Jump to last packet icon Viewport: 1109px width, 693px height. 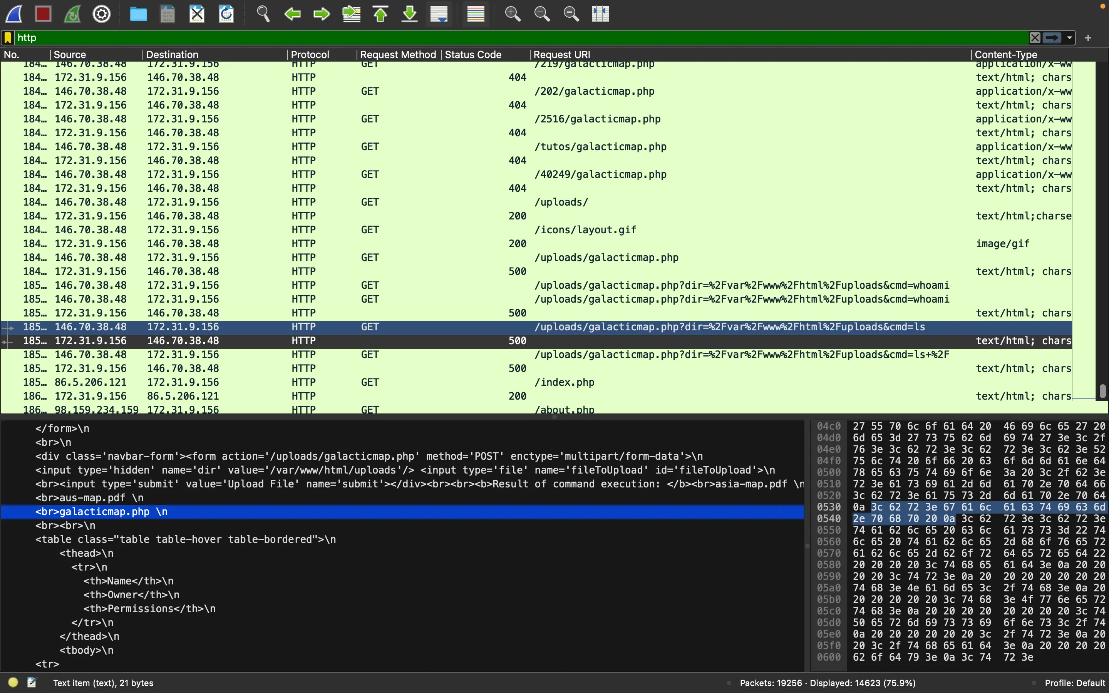410,14
